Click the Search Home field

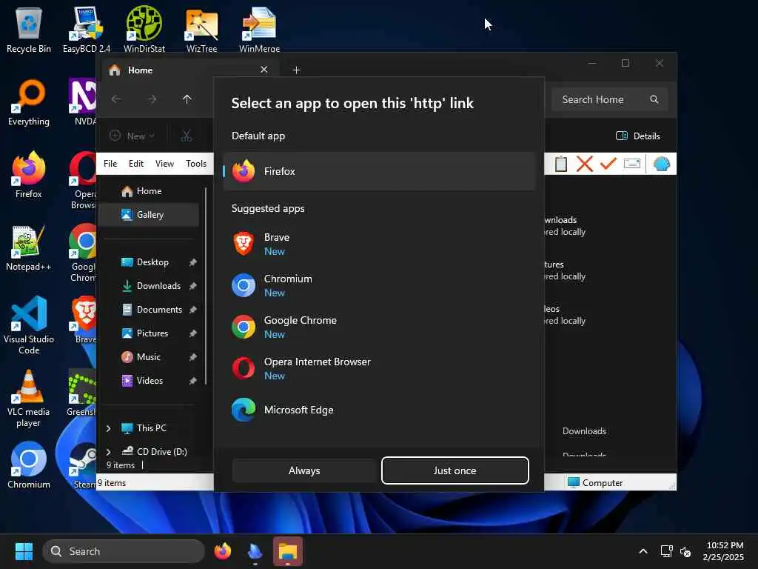coord(610,100)
